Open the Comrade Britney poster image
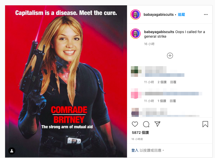Image resolution: width=215 pixels, height=158 pixels. point(66,81)
